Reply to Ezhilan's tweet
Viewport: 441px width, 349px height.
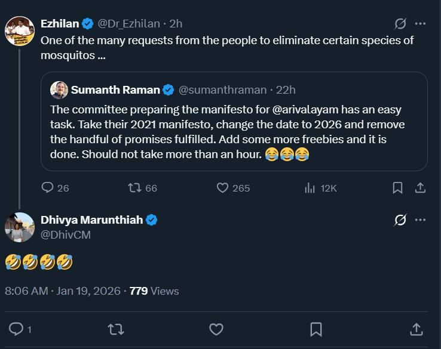[48, 188]
